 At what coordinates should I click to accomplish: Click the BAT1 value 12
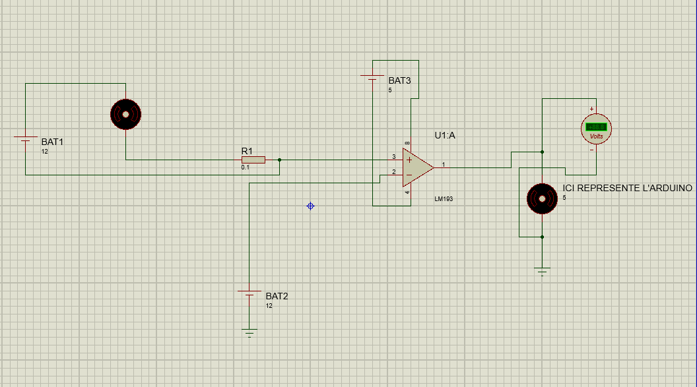44,152
